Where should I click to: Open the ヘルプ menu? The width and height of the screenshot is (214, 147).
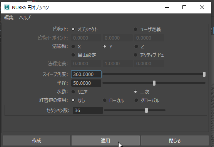click(x=25, y=18)
